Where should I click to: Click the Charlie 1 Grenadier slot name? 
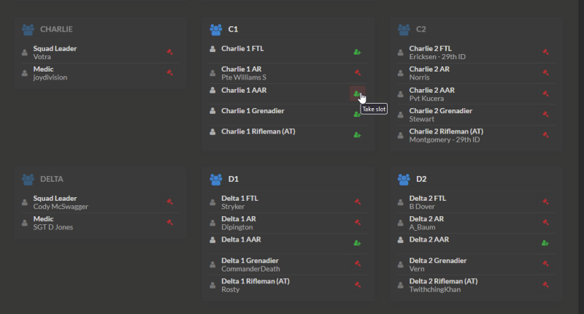tap(253, 111)
